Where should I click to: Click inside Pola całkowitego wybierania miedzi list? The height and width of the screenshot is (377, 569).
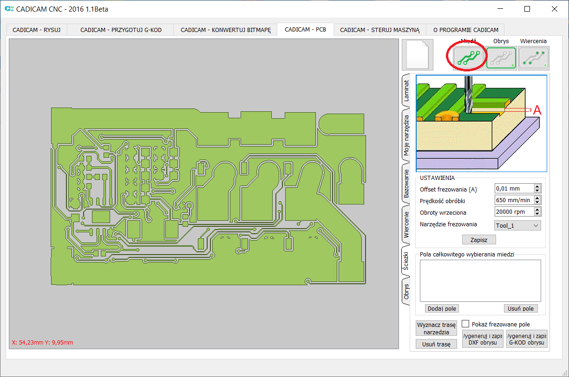tap(480, 281)
